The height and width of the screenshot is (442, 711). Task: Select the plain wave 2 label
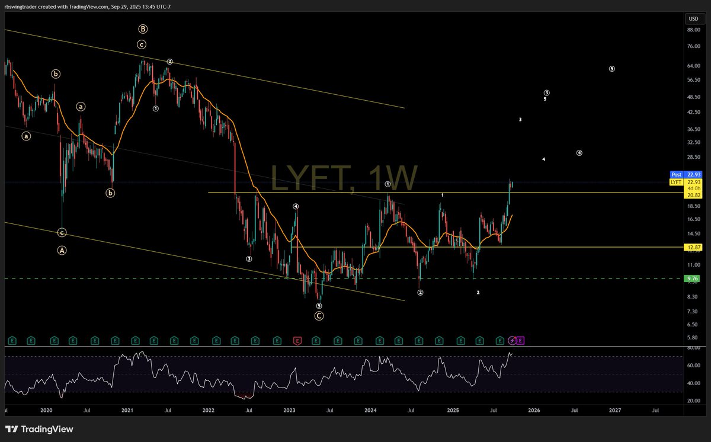[x=478, y=293]
